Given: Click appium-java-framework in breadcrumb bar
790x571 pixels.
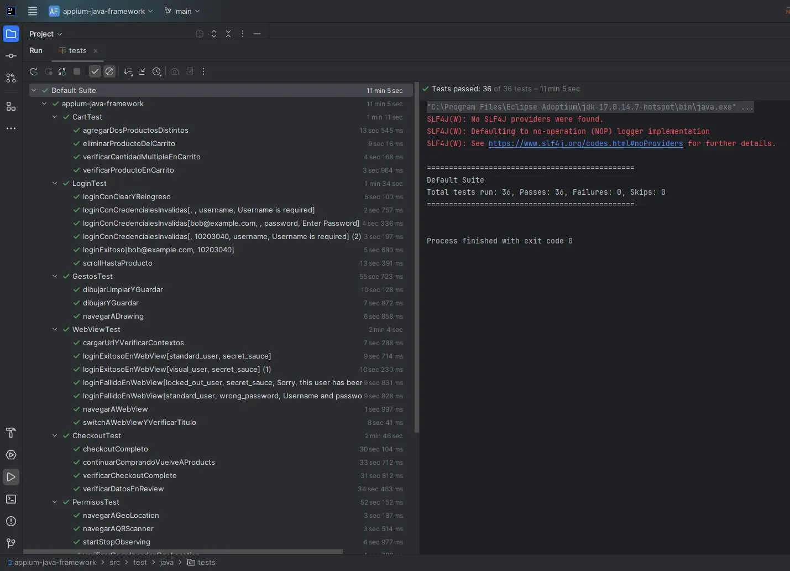Looking at the screenshot, I should pos(51,562).
